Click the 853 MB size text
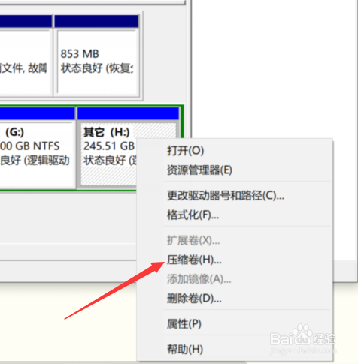Image resolution: width=358 pixels, height=364 pixels. click(80, 54)
